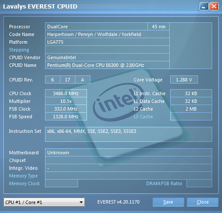Select the instruction set list text
The width and height of the screenshot is (222, 213).
tap(92, 131)
